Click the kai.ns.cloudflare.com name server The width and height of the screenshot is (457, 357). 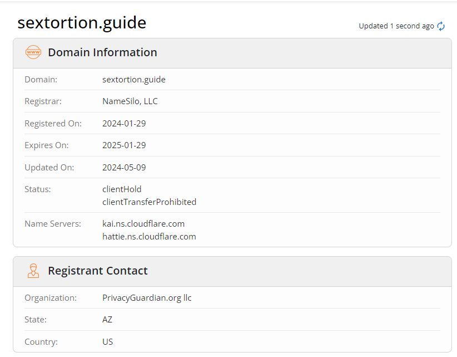point(143,223)
